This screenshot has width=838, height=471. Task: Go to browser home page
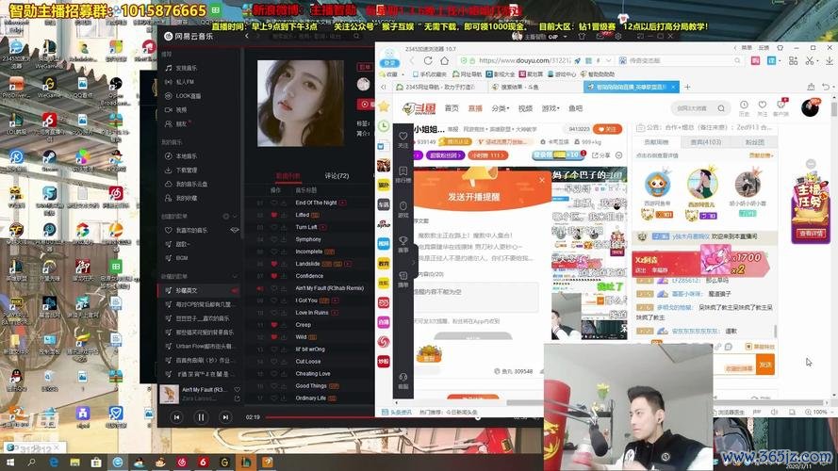point(444,61)
